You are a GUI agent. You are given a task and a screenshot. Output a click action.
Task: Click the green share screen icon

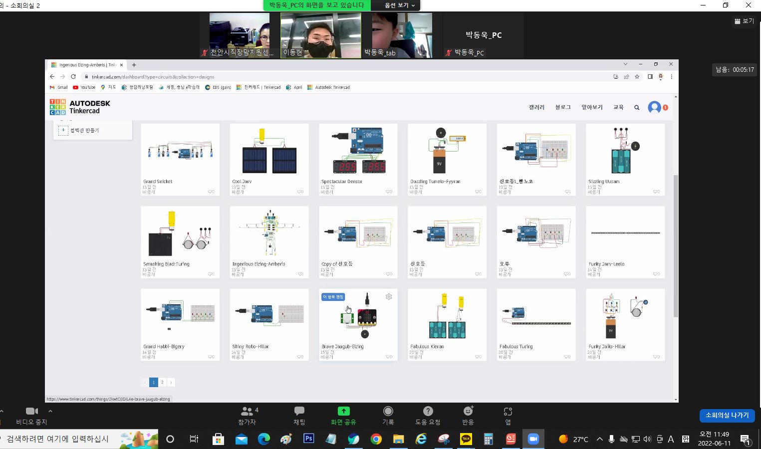(x=343, y=412)
